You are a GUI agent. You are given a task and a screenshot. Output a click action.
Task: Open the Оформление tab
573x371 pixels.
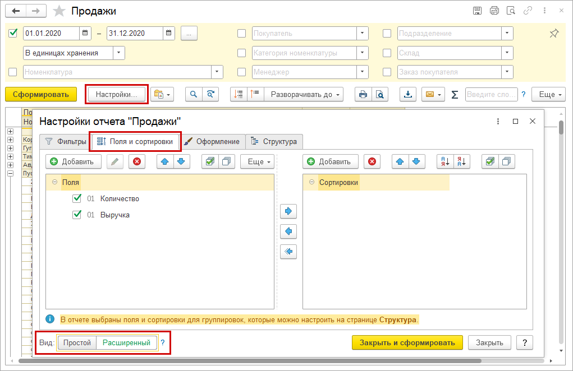[213, 142]
